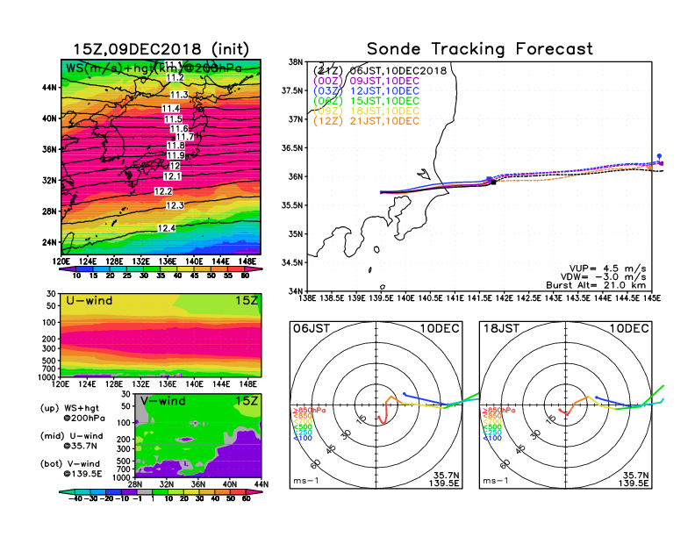Click the "(up) WS+hgt @200hPa" caption
The width and height of the screenshot is (695, 537).
tap(73, 413)
